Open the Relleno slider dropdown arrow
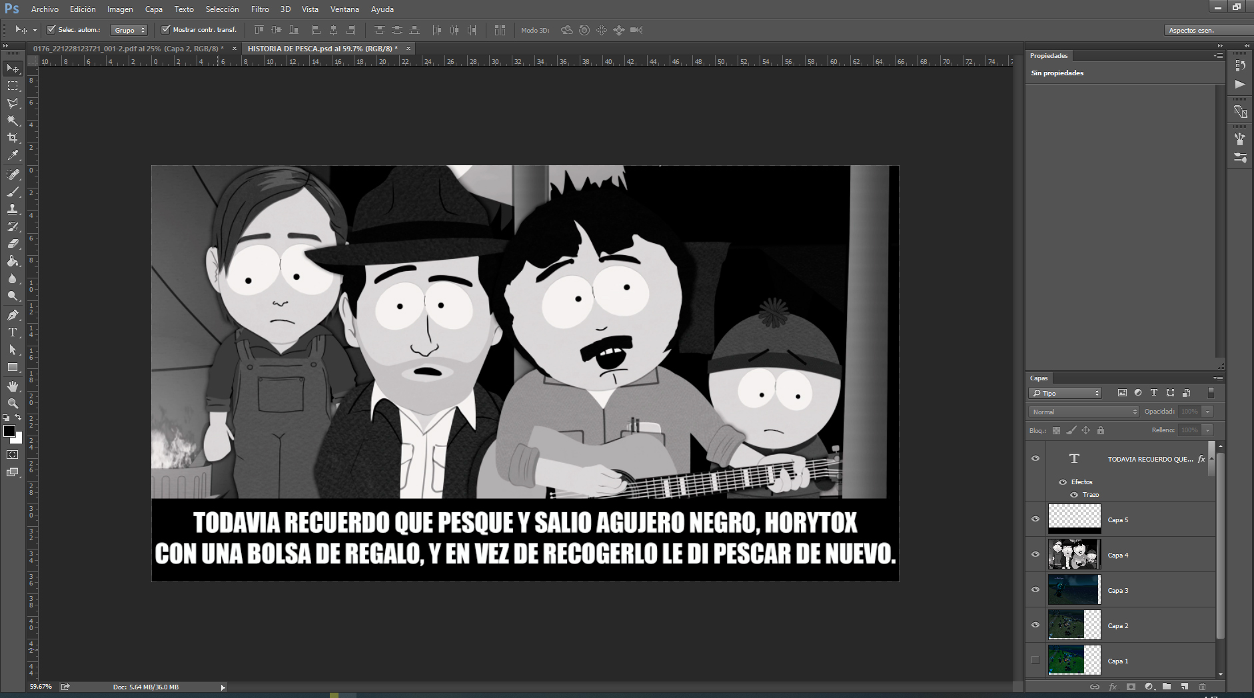Viewport: 1254px width, 698px height. 1207,430
